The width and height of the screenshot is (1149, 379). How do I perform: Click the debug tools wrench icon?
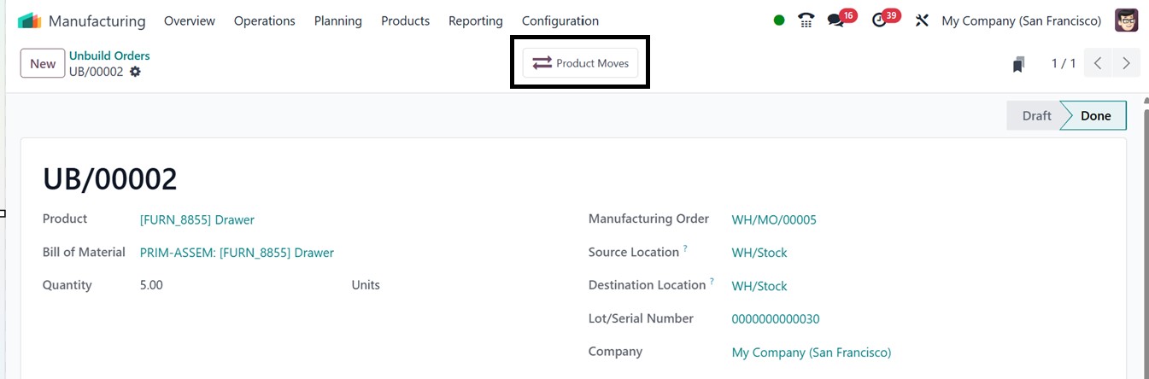click(x=922, y=20)
